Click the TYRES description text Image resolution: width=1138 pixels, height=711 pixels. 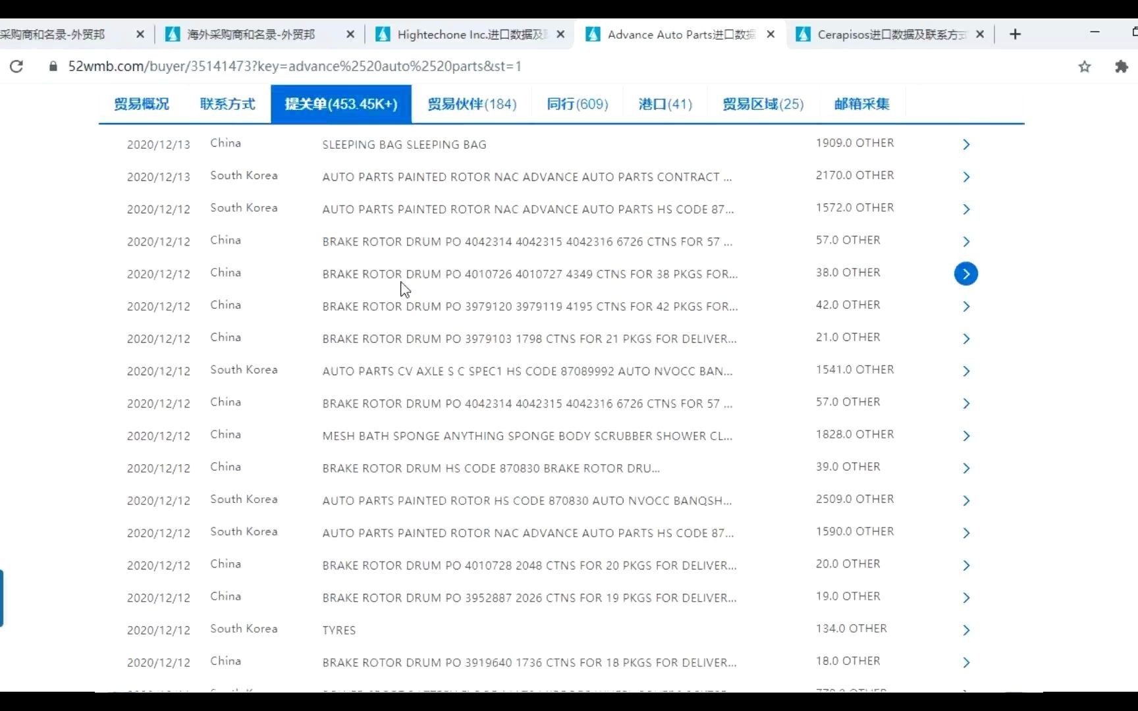click(x=339, y=630)
